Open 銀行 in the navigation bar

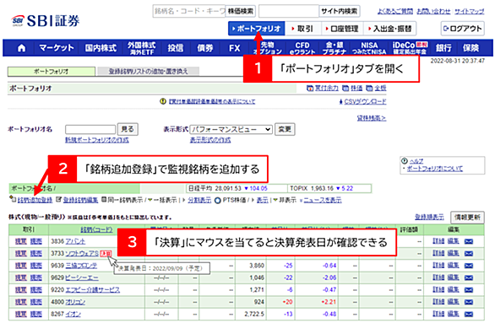(443, 48)
